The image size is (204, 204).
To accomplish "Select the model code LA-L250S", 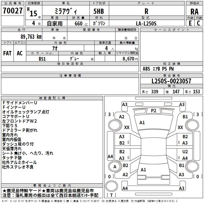I will pos(146,23).
